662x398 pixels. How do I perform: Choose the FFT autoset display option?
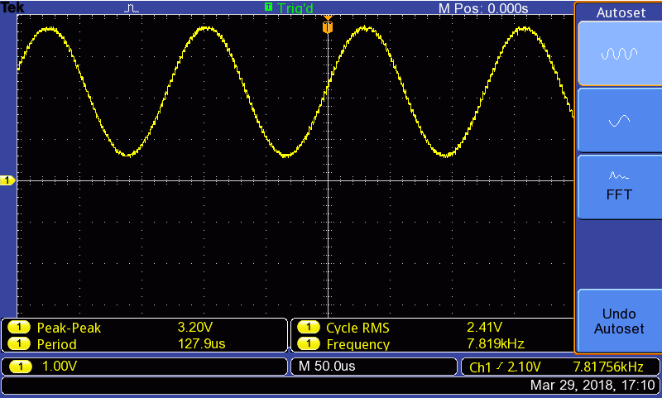pyautogui.click(x=618, y=187)
